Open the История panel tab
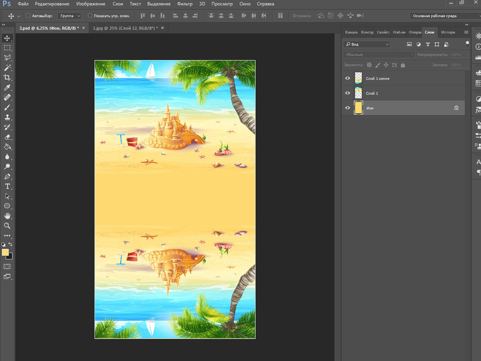Viewport: 481px width, 361px height. click(x=448, y=32)
